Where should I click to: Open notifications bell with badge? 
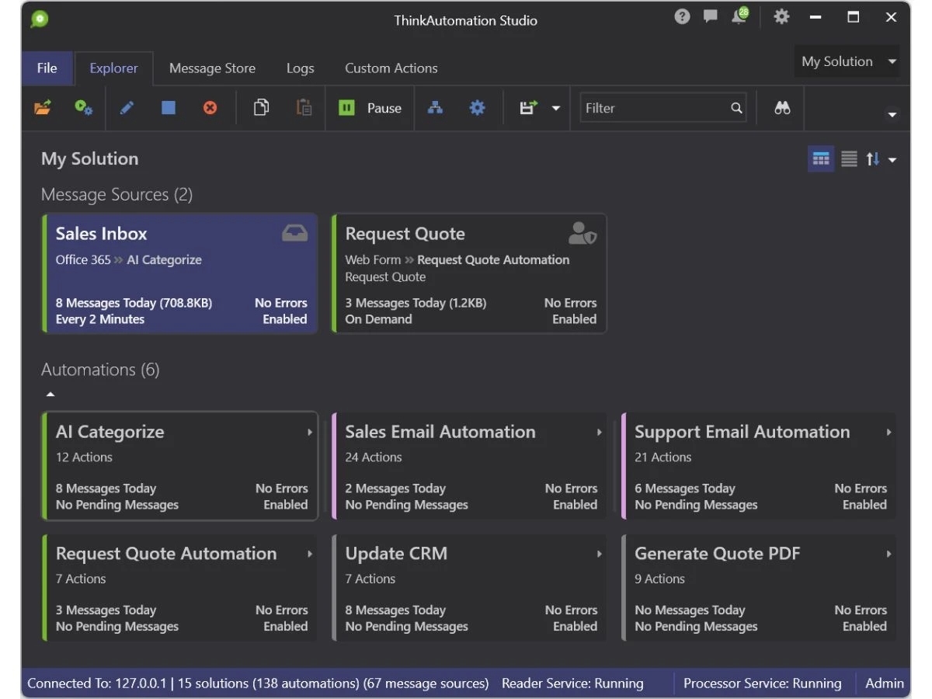click(739, 16)
